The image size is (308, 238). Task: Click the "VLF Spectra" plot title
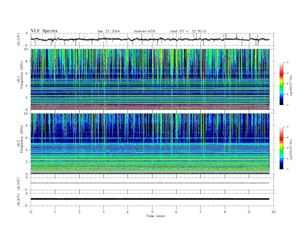44,31
